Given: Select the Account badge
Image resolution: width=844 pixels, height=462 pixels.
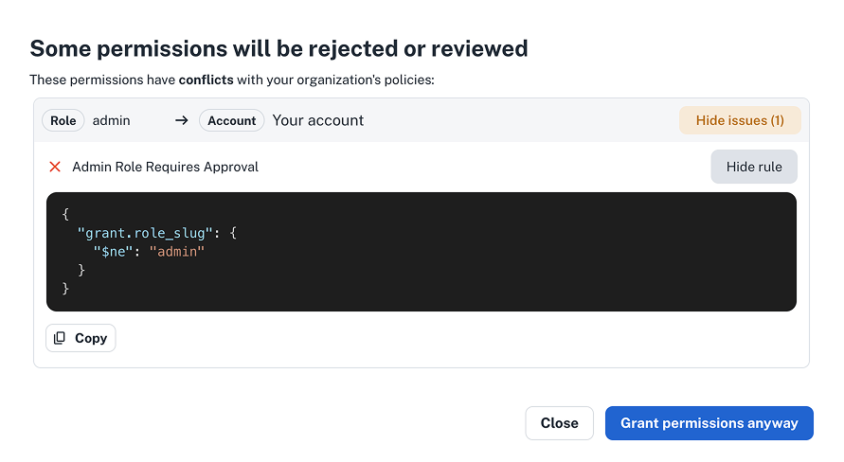Looking at the screenshot, I should pos(232,120).
